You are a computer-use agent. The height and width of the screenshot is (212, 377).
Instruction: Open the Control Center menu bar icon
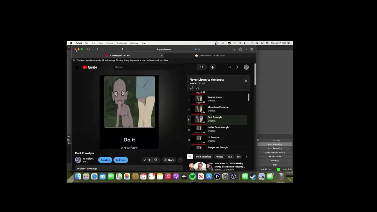pyautogui.click(x=262, y=43)
